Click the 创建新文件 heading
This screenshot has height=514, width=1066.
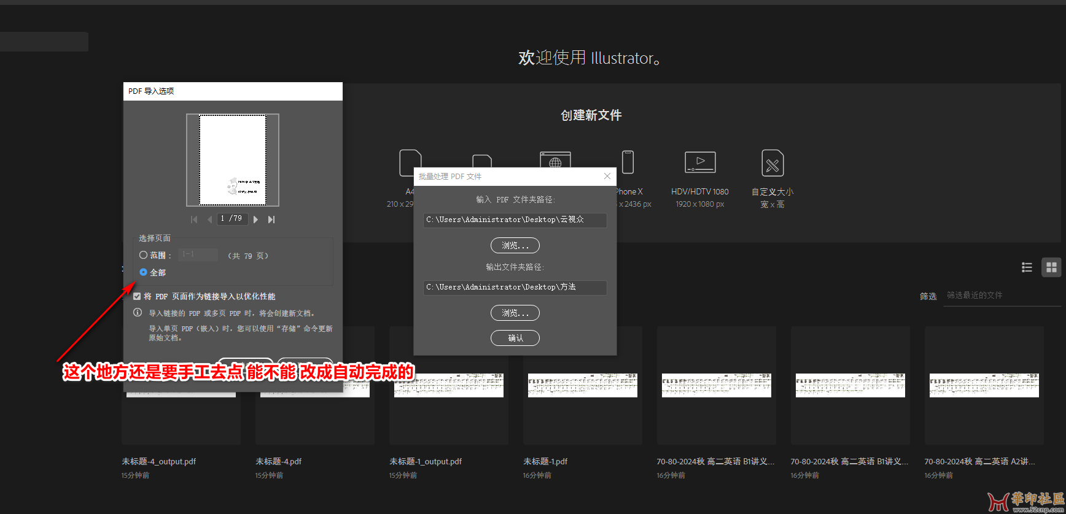pos(591,115)
